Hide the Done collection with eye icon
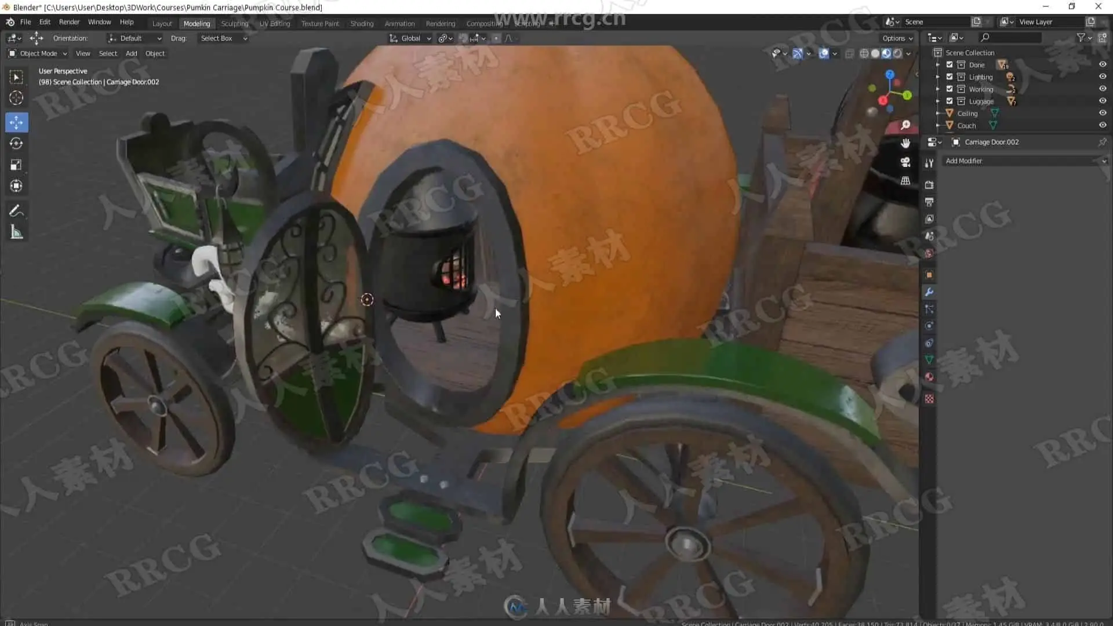 pyautogui.click(x=1102, y=65)
